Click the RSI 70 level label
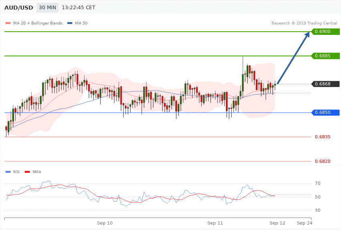The image size is (341, 231). click(x=317, y=183)
